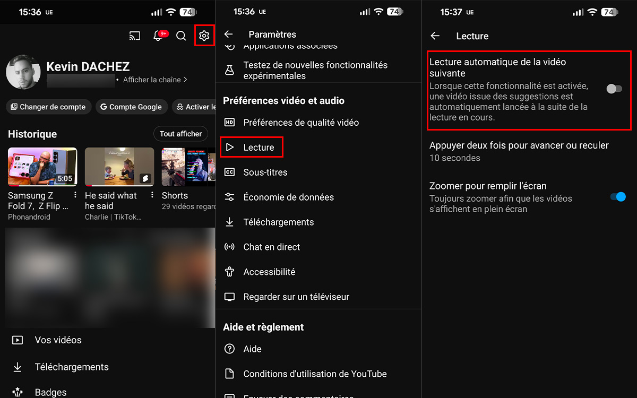Click Tout afficher next to Historique
The height and width of the screenshot is (398, 637).
pos(180,134)
